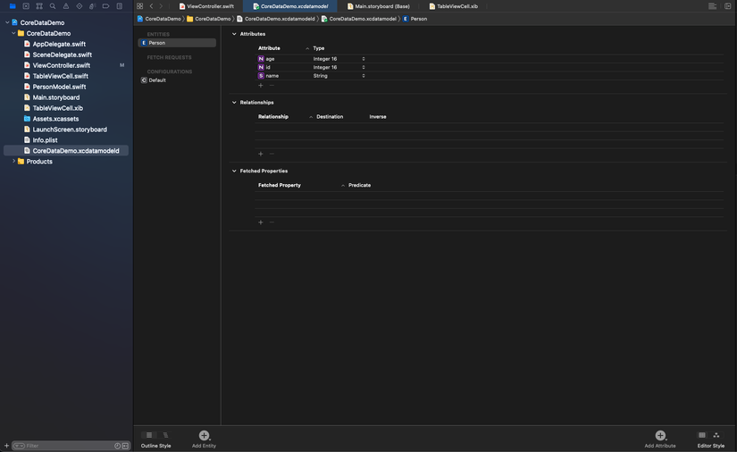Collapse the Fetched Properties section
737x452 pixels.
point(234,171)
